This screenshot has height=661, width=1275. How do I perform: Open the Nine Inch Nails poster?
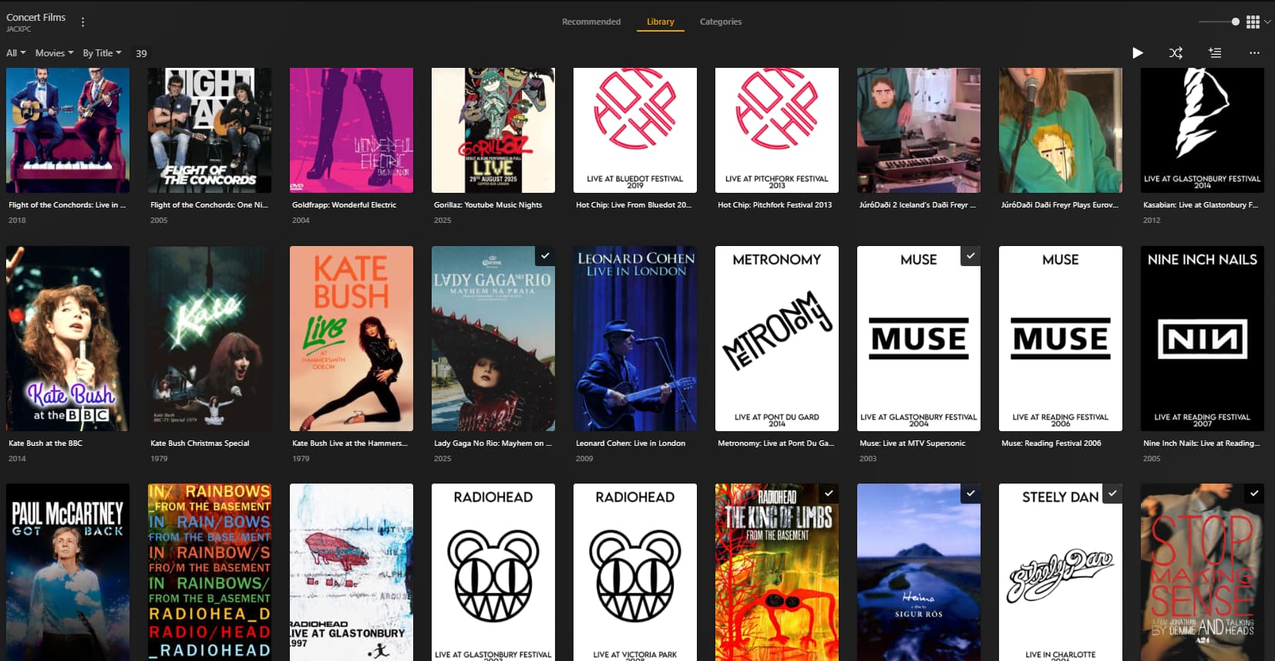(x=1202, y=338)
